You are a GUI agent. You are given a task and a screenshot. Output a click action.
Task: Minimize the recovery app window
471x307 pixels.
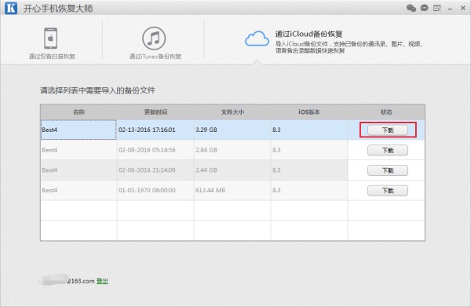coord(450,9)
